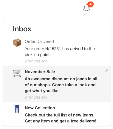
Task: Click 'of our shops. Come take a look' line
Action: tap(60, 85)
